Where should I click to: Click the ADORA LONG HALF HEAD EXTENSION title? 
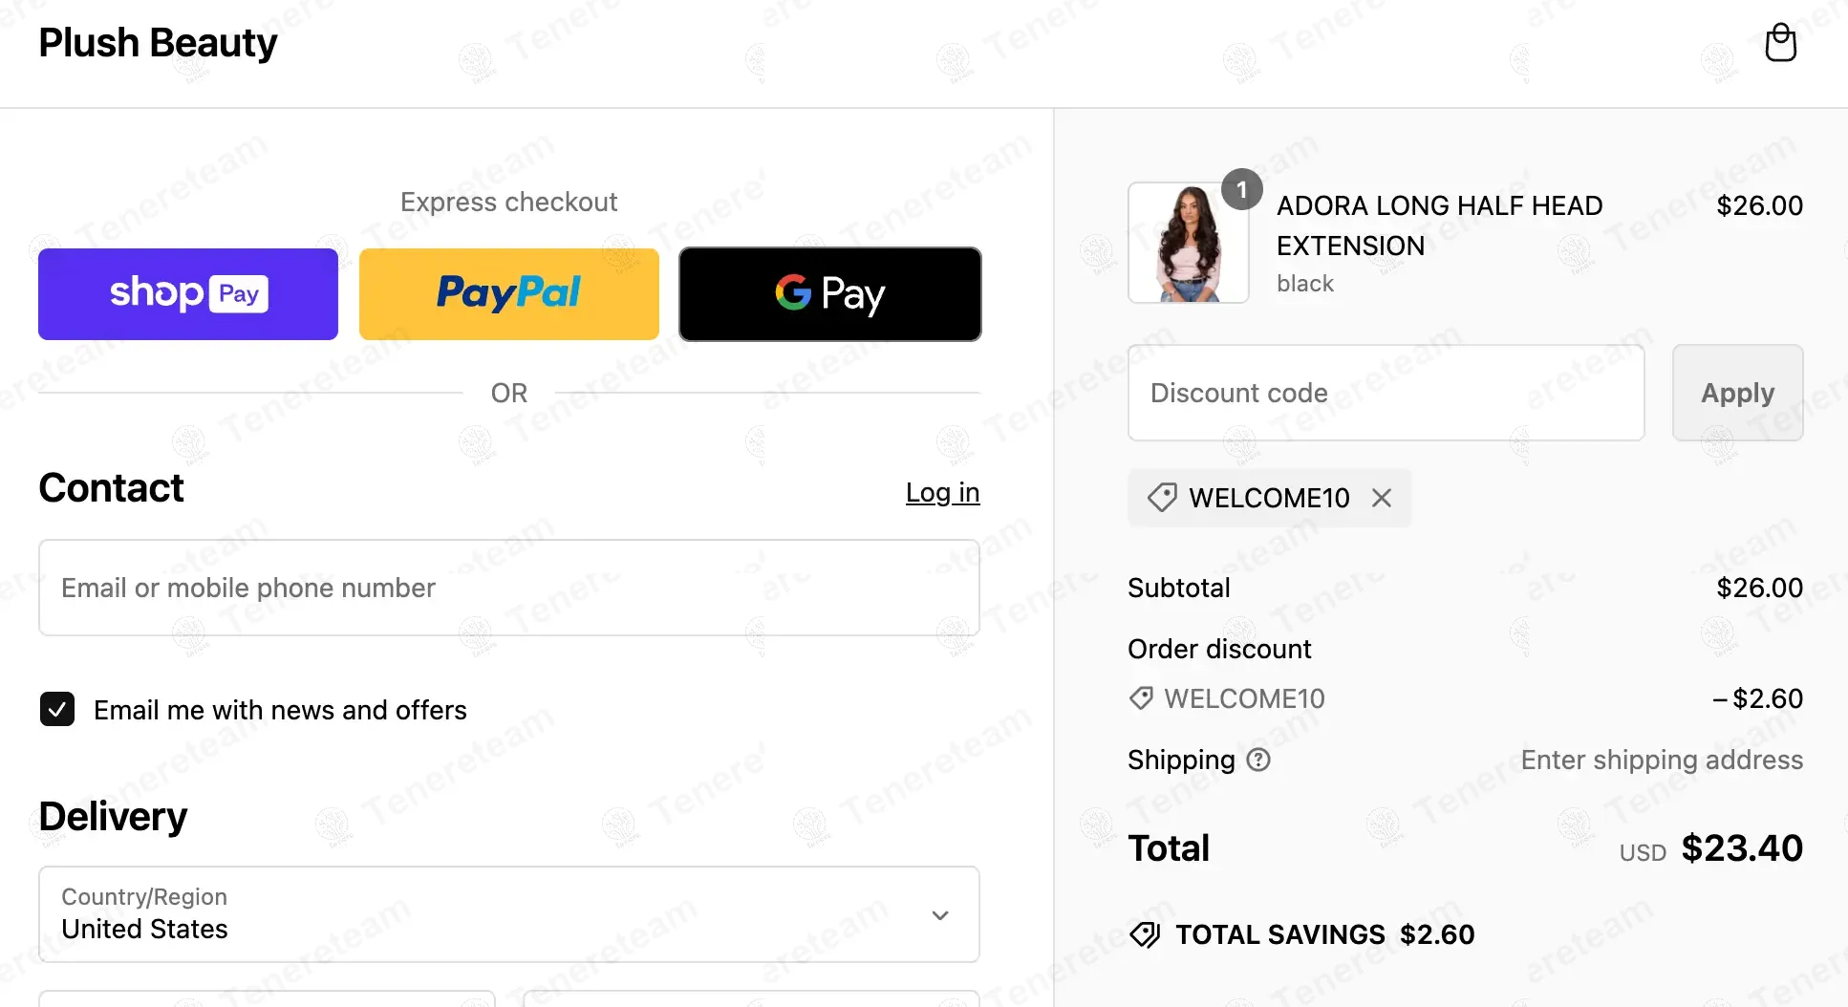(1439, 225)
